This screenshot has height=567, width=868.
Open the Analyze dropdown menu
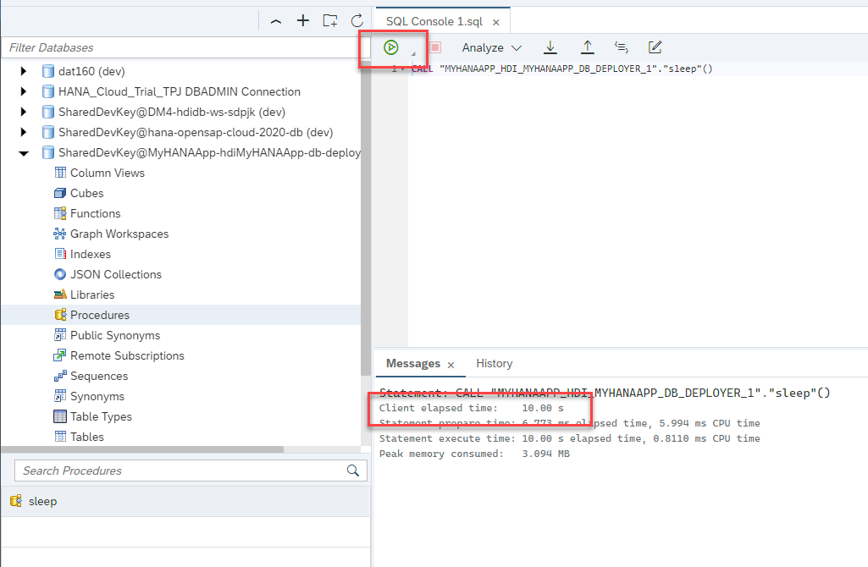coord(491,47)
